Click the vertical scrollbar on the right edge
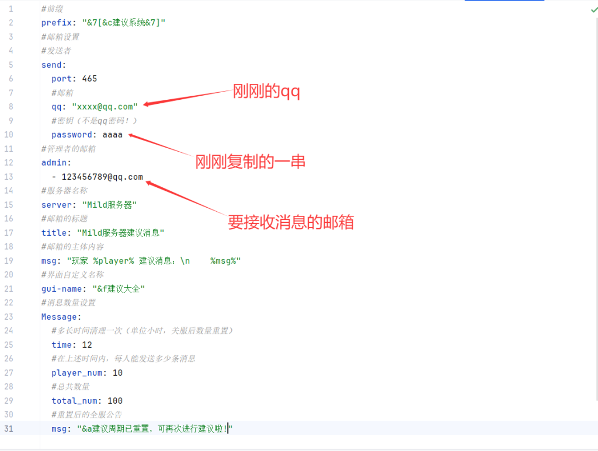This screenshot has height=451, width=598. (x=596, y=233)
